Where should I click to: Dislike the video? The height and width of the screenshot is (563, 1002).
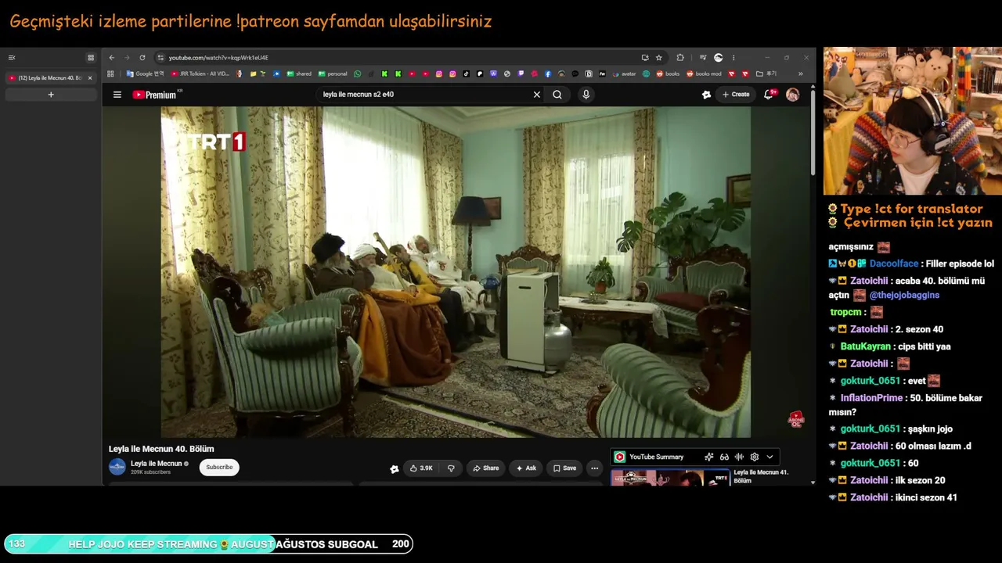pos(451,468)
